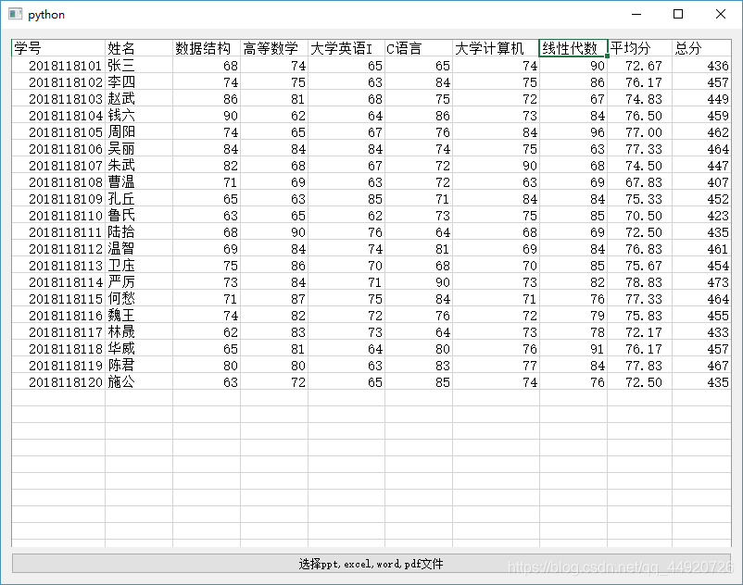The width and height of the screenshot is (743, 585).
Task: Click the average score 75.83
Action: click(x=639, y=316)
